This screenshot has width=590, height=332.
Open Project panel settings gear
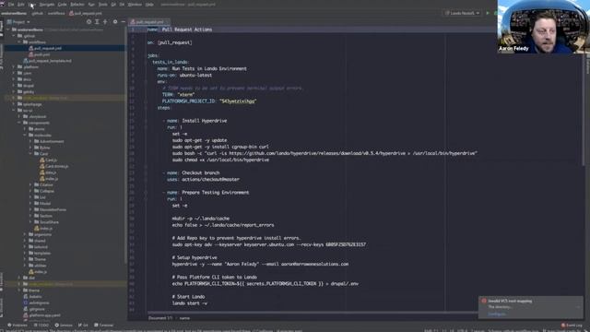(x=115, y=22)
